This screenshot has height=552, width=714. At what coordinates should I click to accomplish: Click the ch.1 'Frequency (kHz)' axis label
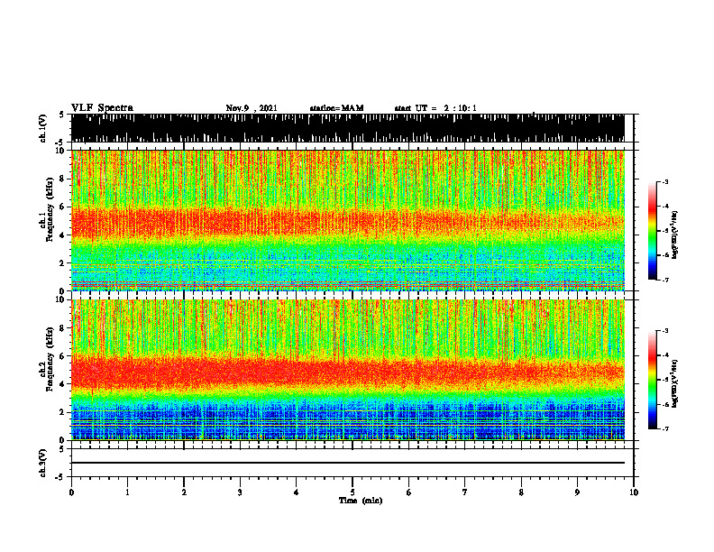point(50,210)
